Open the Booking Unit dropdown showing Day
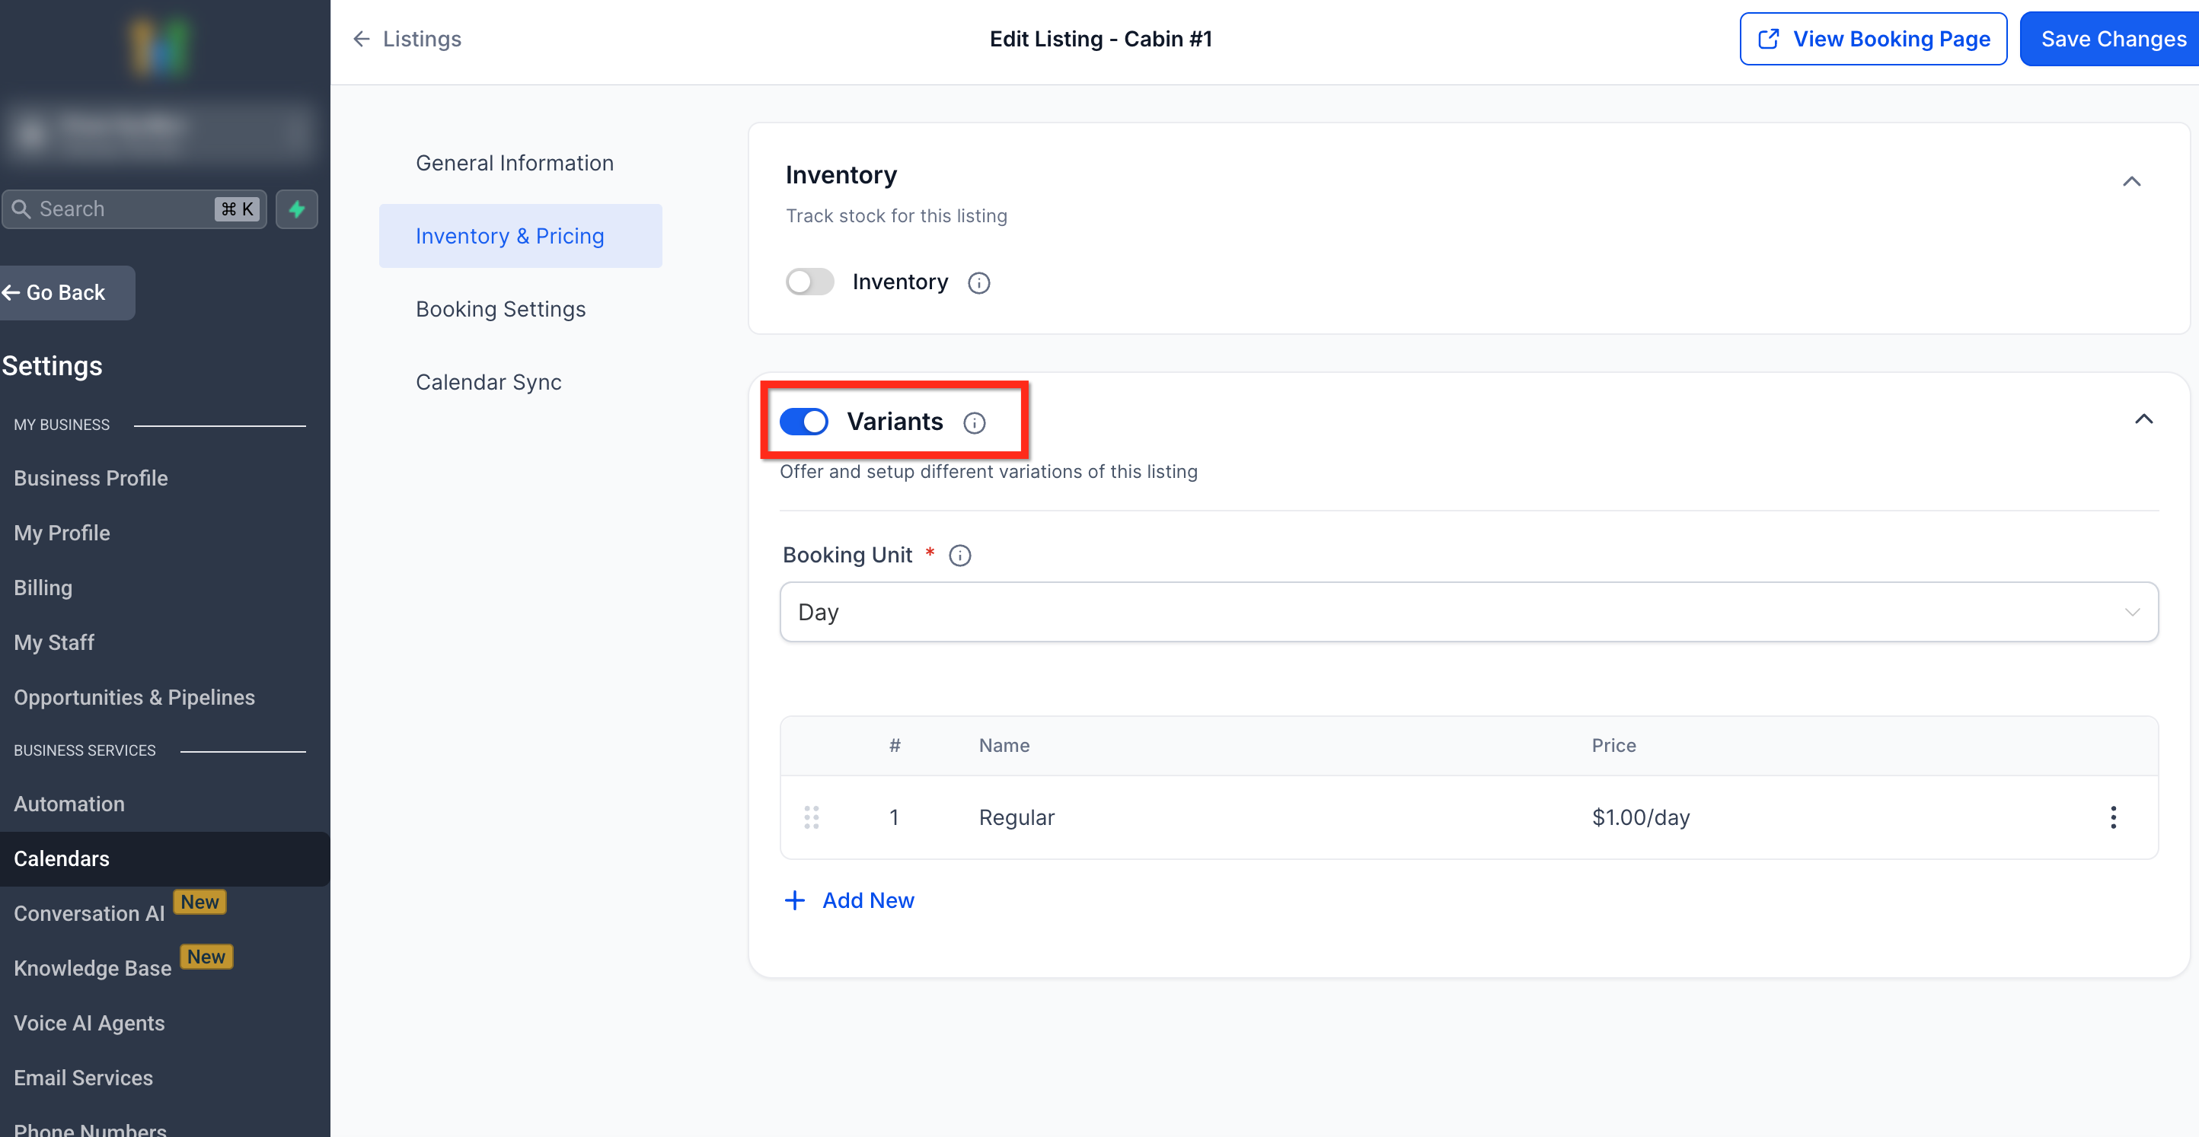This screenshot has width=2199, height=1137. pos(1468,613)
